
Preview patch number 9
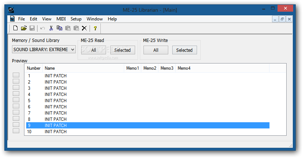click(16, 125)
